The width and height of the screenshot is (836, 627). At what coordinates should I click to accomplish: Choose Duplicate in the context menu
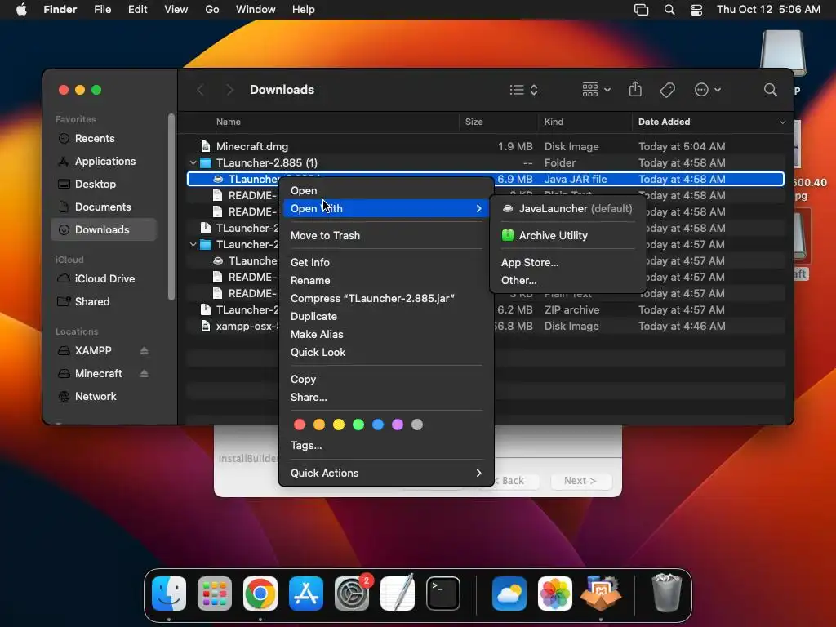click(x=385, y=317)
